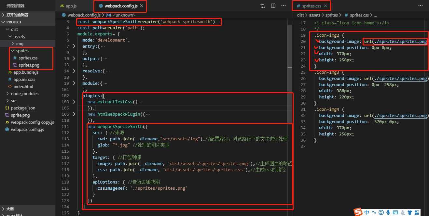Close the webpack.config.js tab
The image size is (429, 216).
(142, 6)
